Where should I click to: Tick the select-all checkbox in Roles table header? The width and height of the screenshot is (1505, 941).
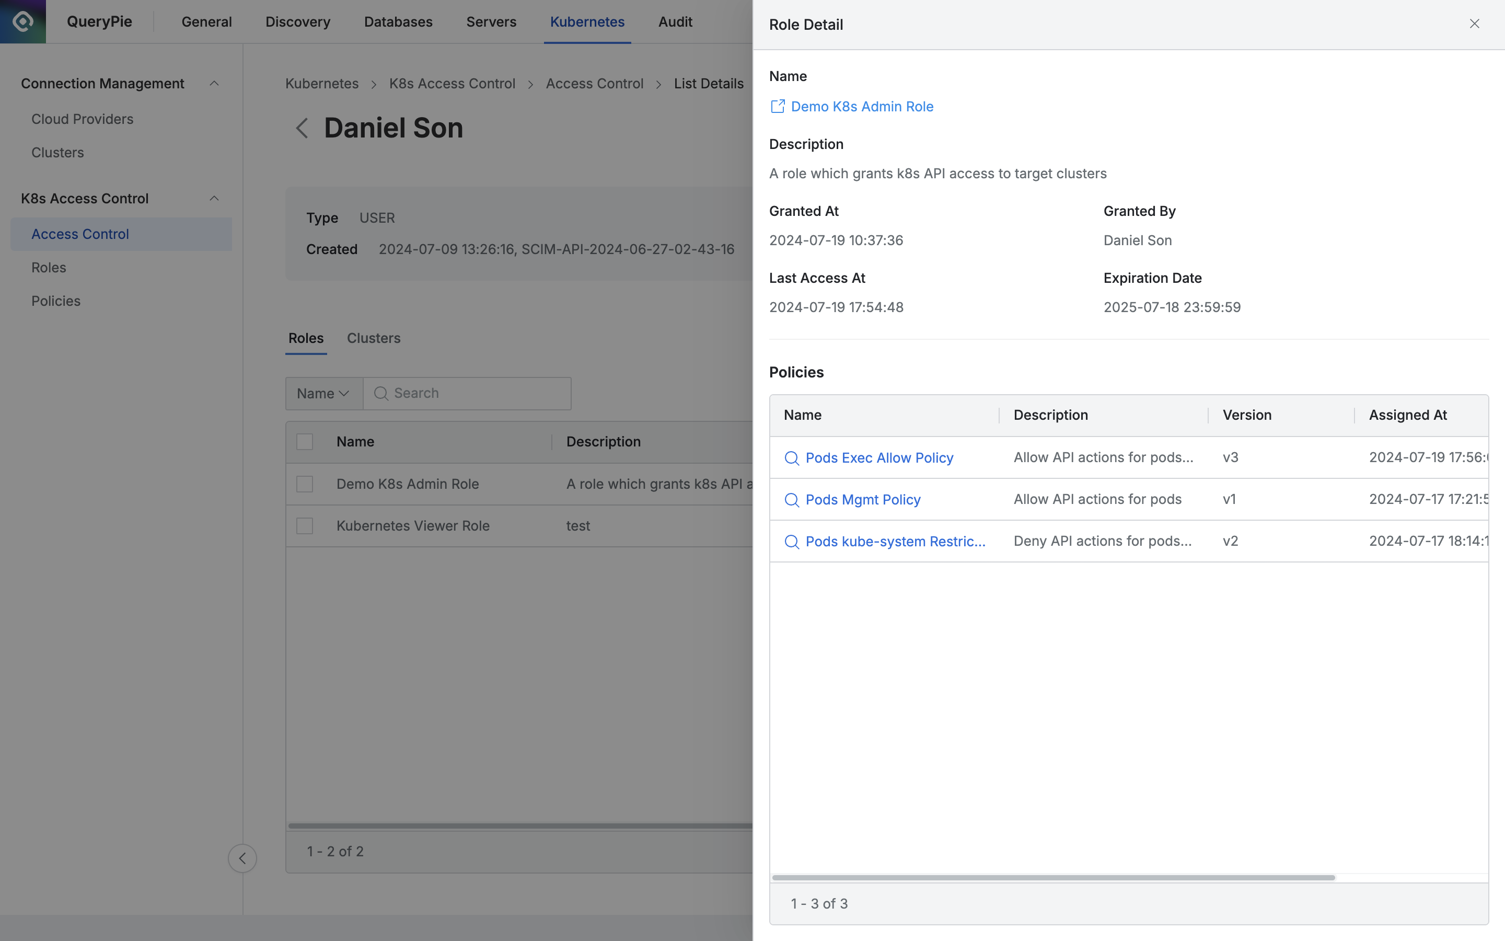[x=305, y=442]
